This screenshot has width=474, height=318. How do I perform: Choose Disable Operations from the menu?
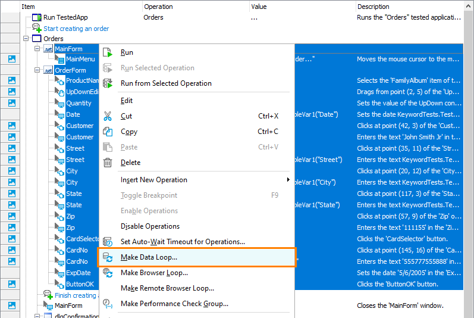click(150, 226)
